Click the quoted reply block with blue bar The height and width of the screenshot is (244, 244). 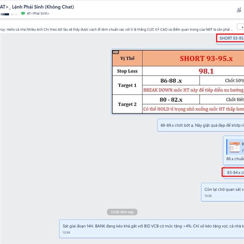pyautogui.click(x=234, y=146)
